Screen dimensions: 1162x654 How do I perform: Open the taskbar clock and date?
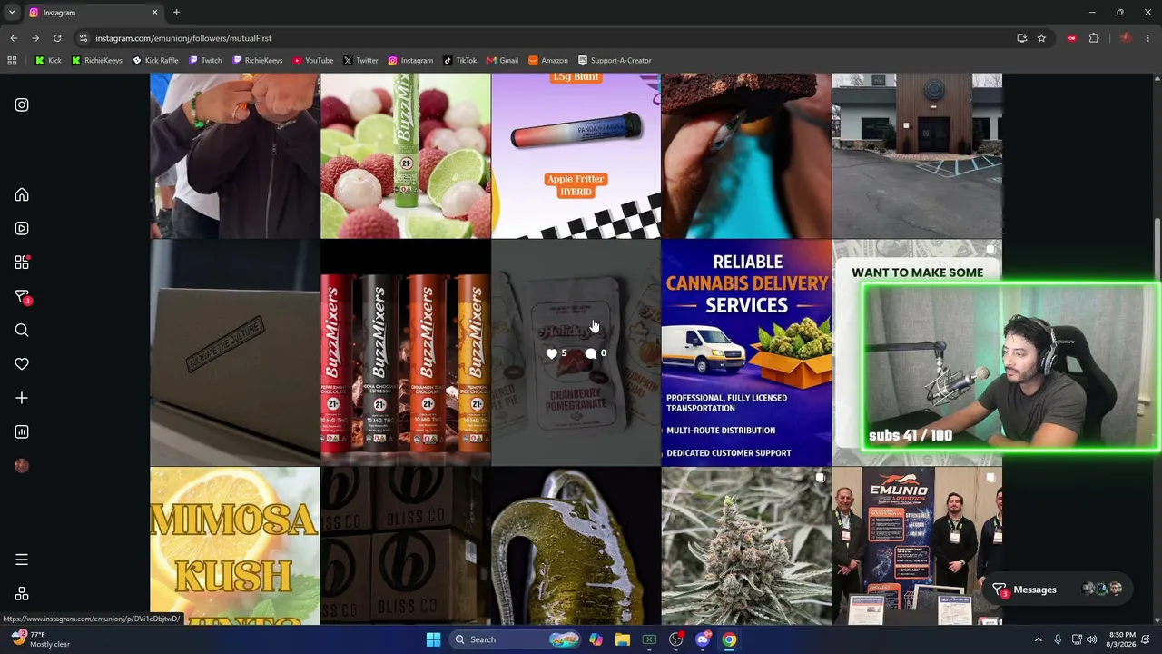point(1122,639)
